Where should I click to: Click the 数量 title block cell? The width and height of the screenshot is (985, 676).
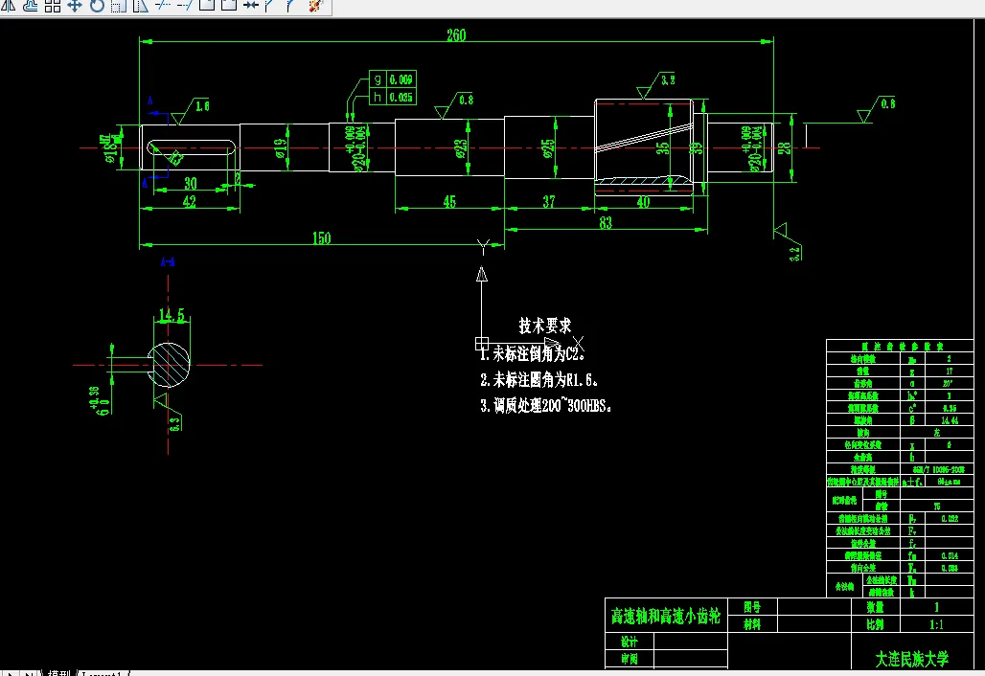point(876,607)
